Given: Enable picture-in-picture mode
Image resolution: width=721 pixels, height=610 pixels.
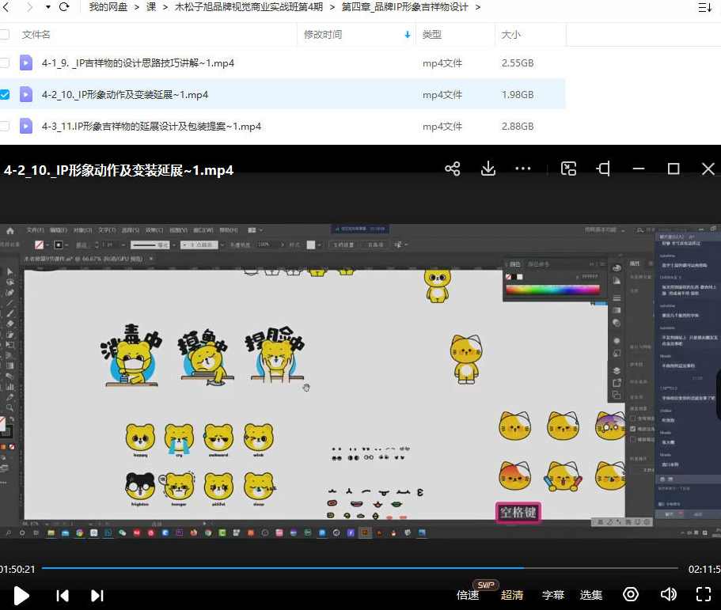Looking at the screenshot, I should pyautogui.click(x=568, y=169).
